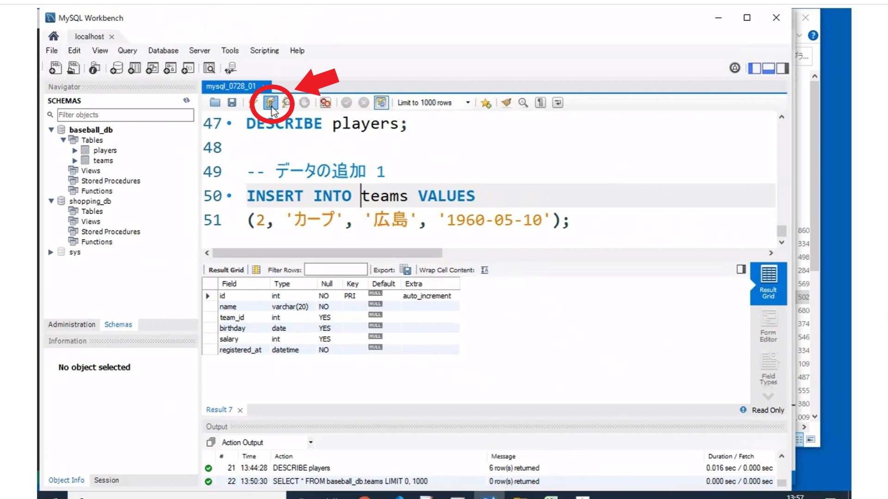Collapse the baseball_db schema
Viewport: 888px width, 499px height.
pos(52,130)
